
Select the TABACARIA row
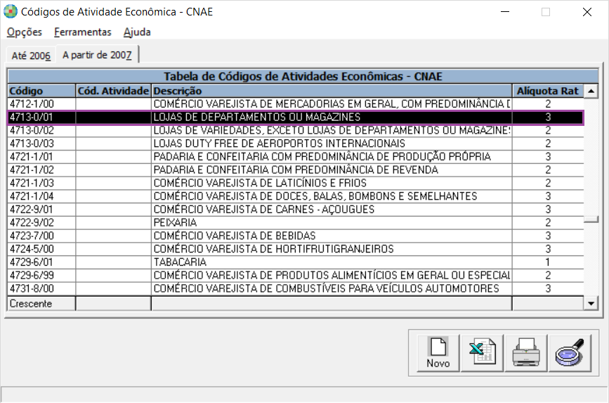(296, 262)
